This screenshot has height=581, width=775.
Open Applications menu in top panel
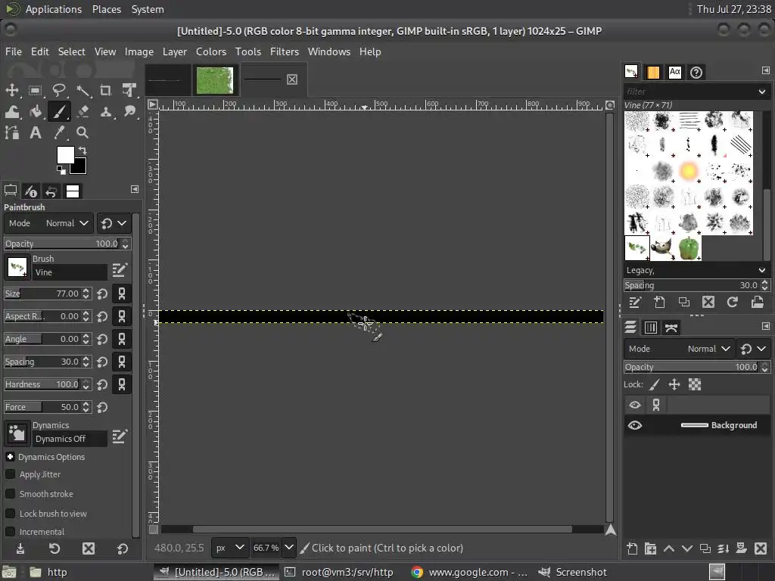click(54, 9)
